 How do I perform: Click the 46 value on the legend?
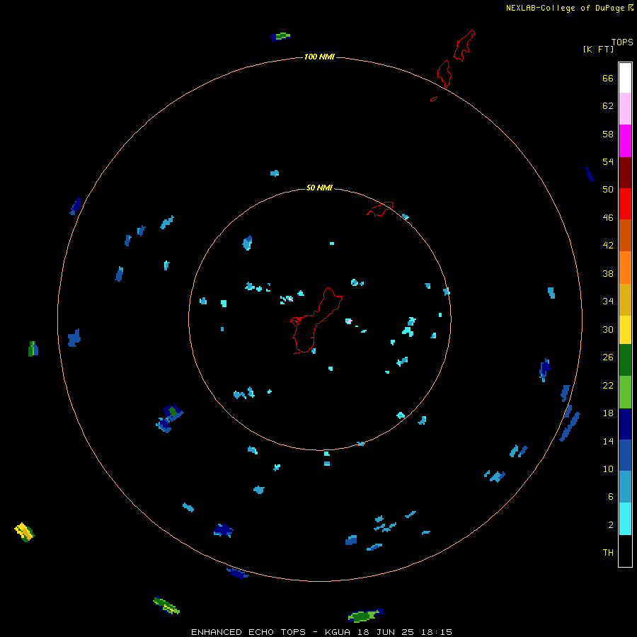coord(608,217)
